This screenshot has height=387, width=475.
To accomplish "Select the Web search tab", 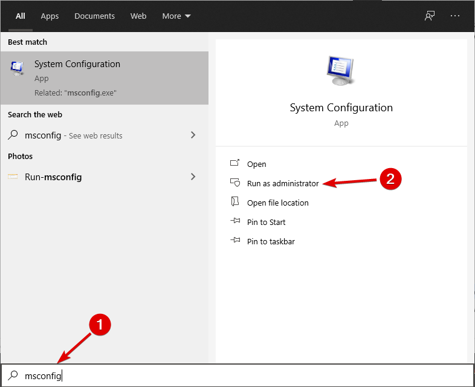I will (138, 16).
